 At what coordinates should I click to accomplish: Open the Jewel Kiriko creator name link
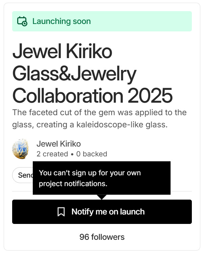pyautogui.click(x=58, y=144)
